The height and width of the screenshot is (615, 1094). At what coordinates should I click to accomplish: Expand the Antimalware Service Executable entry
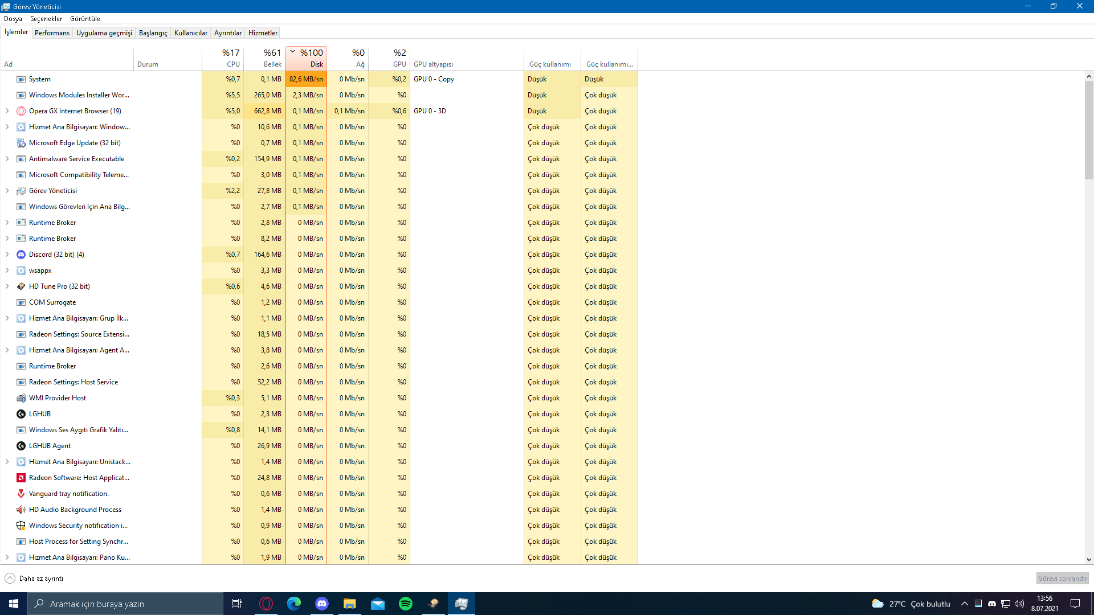[x=7, y=159]
